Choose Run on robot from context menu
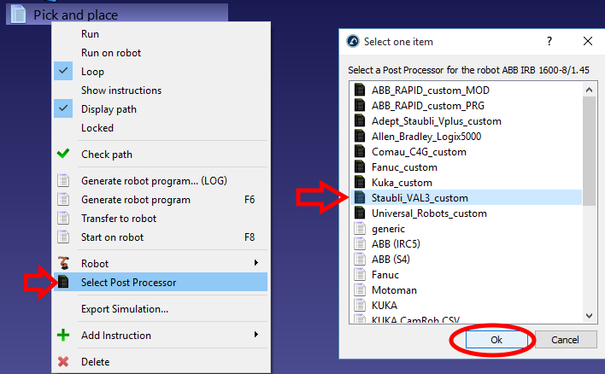605x374 pixels. click(111, 53)
